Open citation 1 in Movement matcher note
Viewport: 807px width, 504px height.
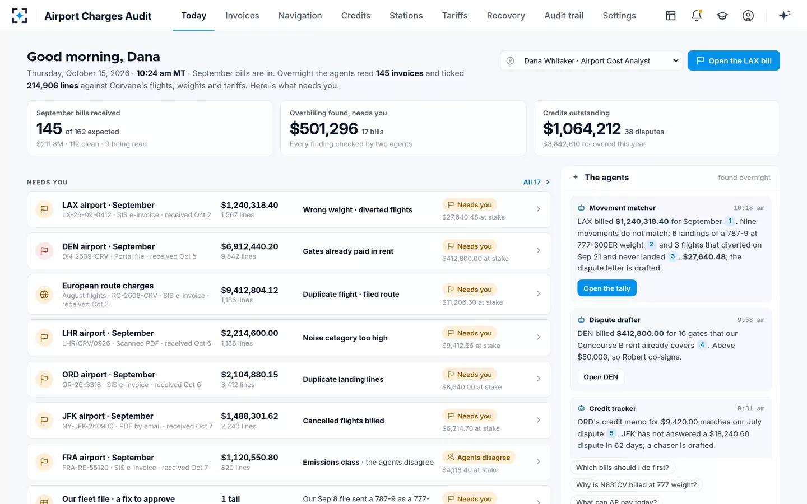tap(730, 221)
